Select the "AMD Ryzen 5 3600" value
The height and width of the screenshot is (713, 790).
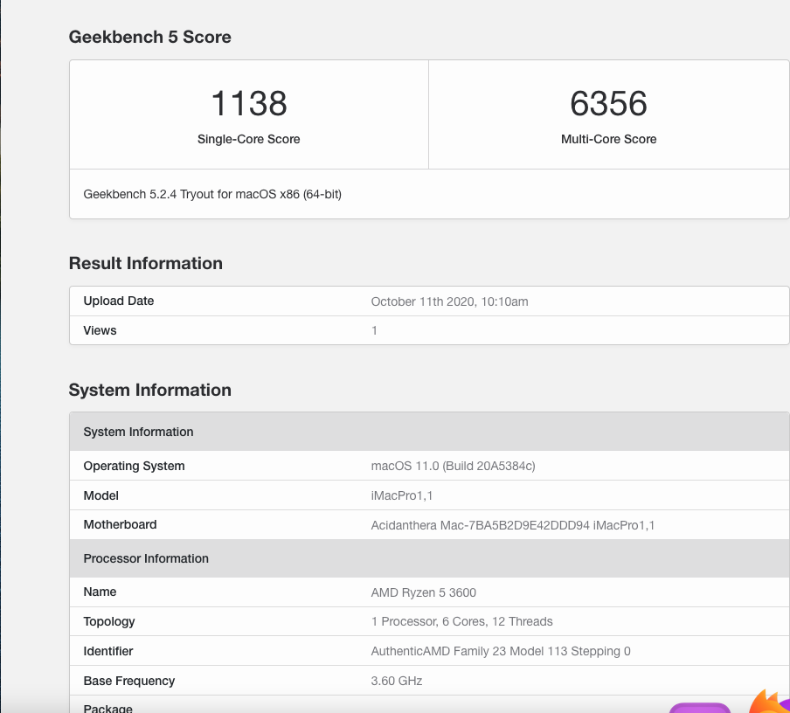(x=423, y=592)
